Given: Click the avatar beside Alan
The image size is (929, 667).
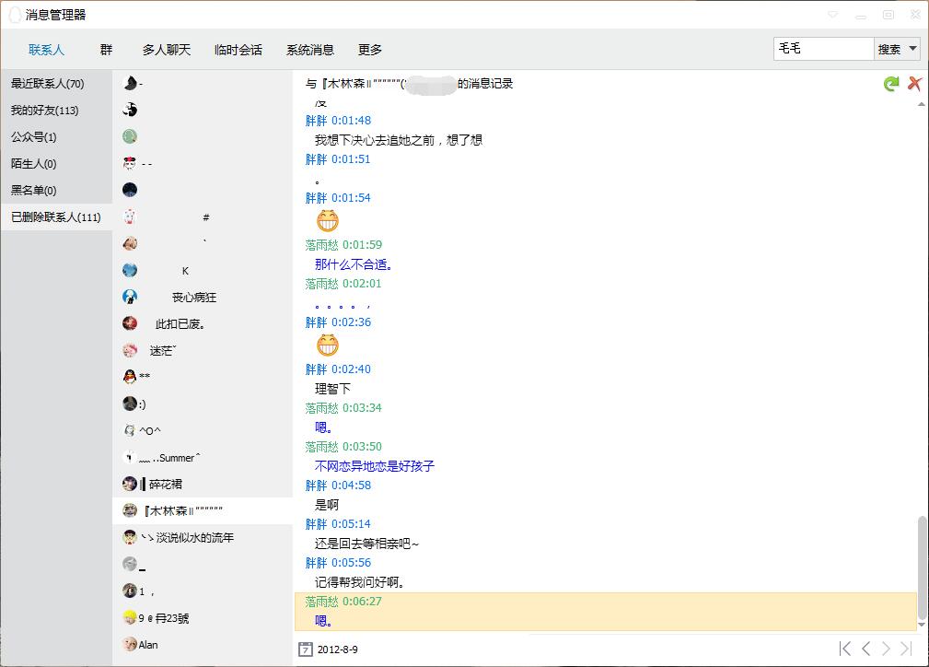Looking at the screenshot, I should pos(130,644).
